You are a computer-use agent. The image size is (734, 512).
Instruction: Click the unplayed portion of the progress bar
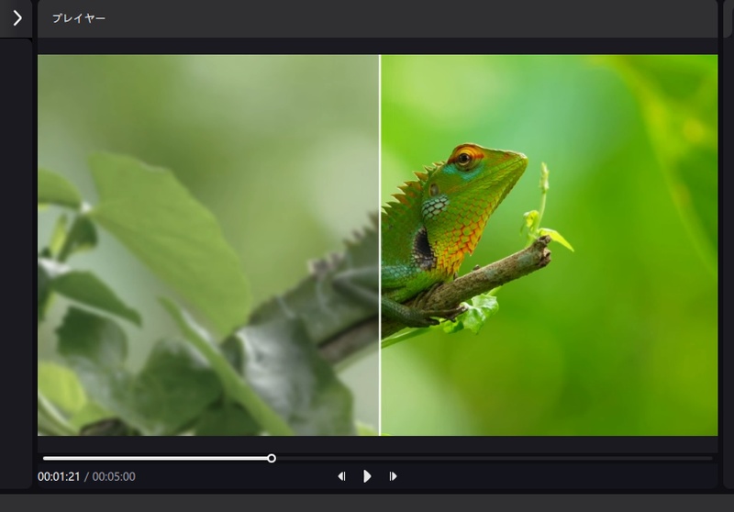coord(495,458)
